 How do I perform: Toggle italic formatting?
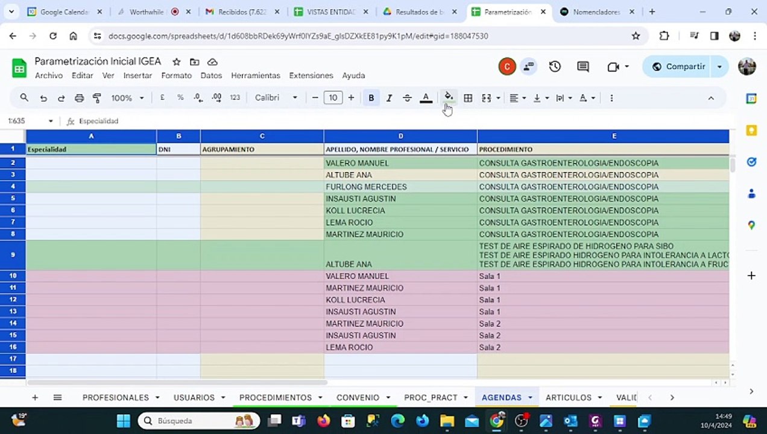pyautogui.click(x=389, y=98)
